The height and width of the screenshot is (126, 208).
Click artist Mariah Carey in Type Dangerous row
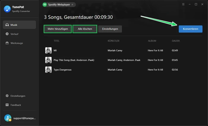coord(115,70)
